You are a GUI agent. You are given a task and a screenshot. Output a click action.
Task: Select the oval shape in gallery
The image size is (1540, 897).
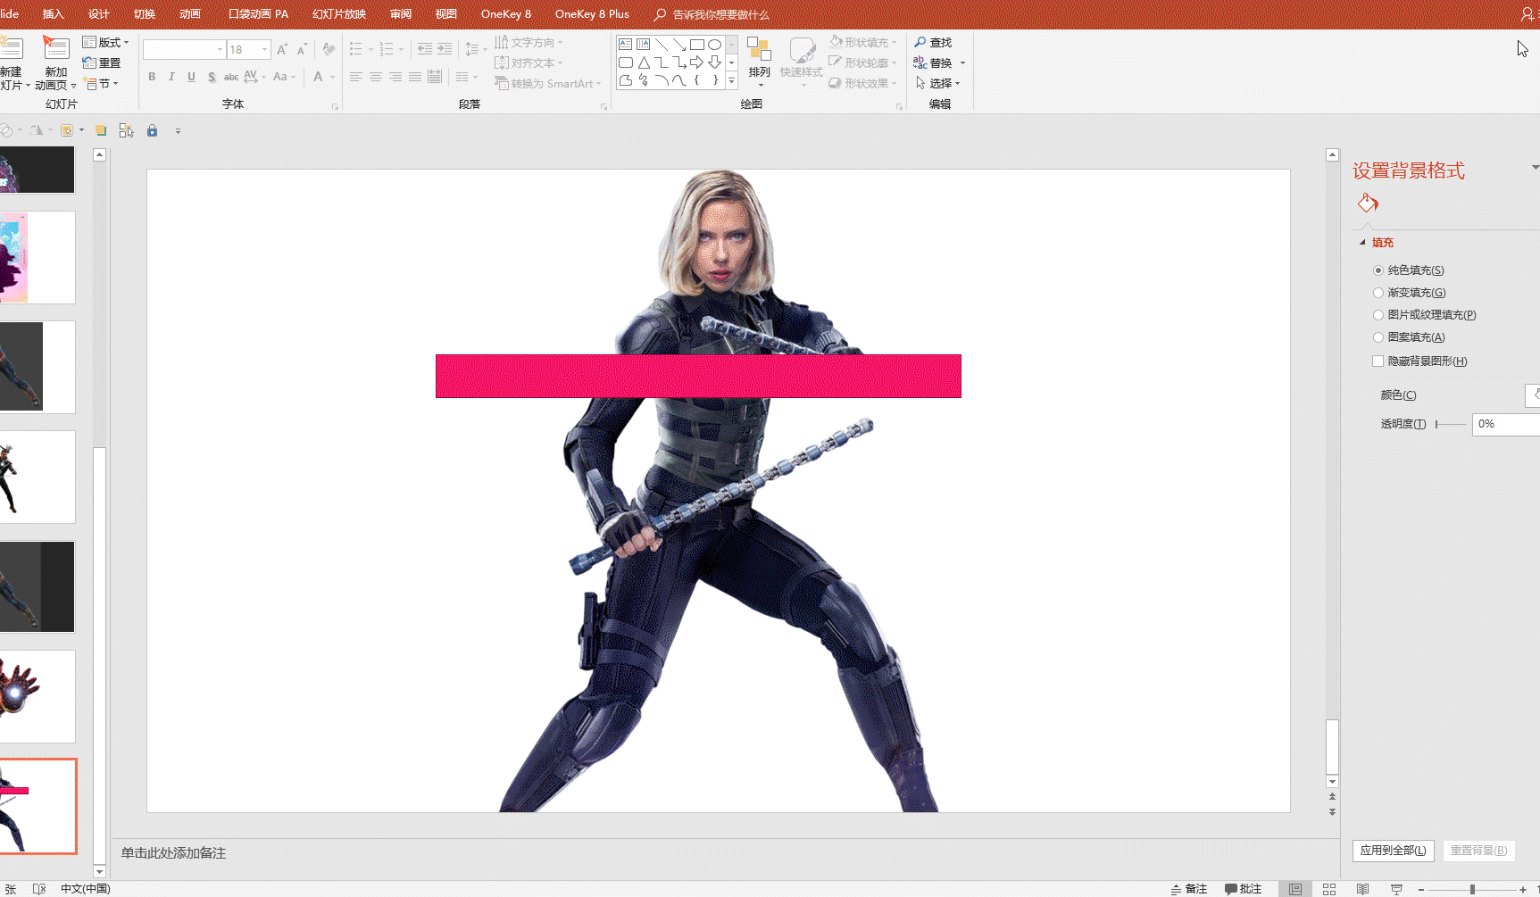715,44
